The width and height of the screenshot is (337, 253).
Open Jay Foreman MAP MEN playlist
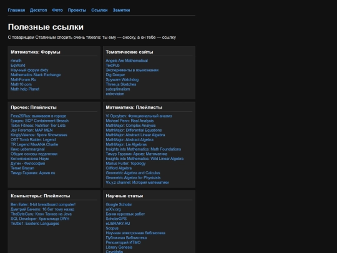(32, 130)
